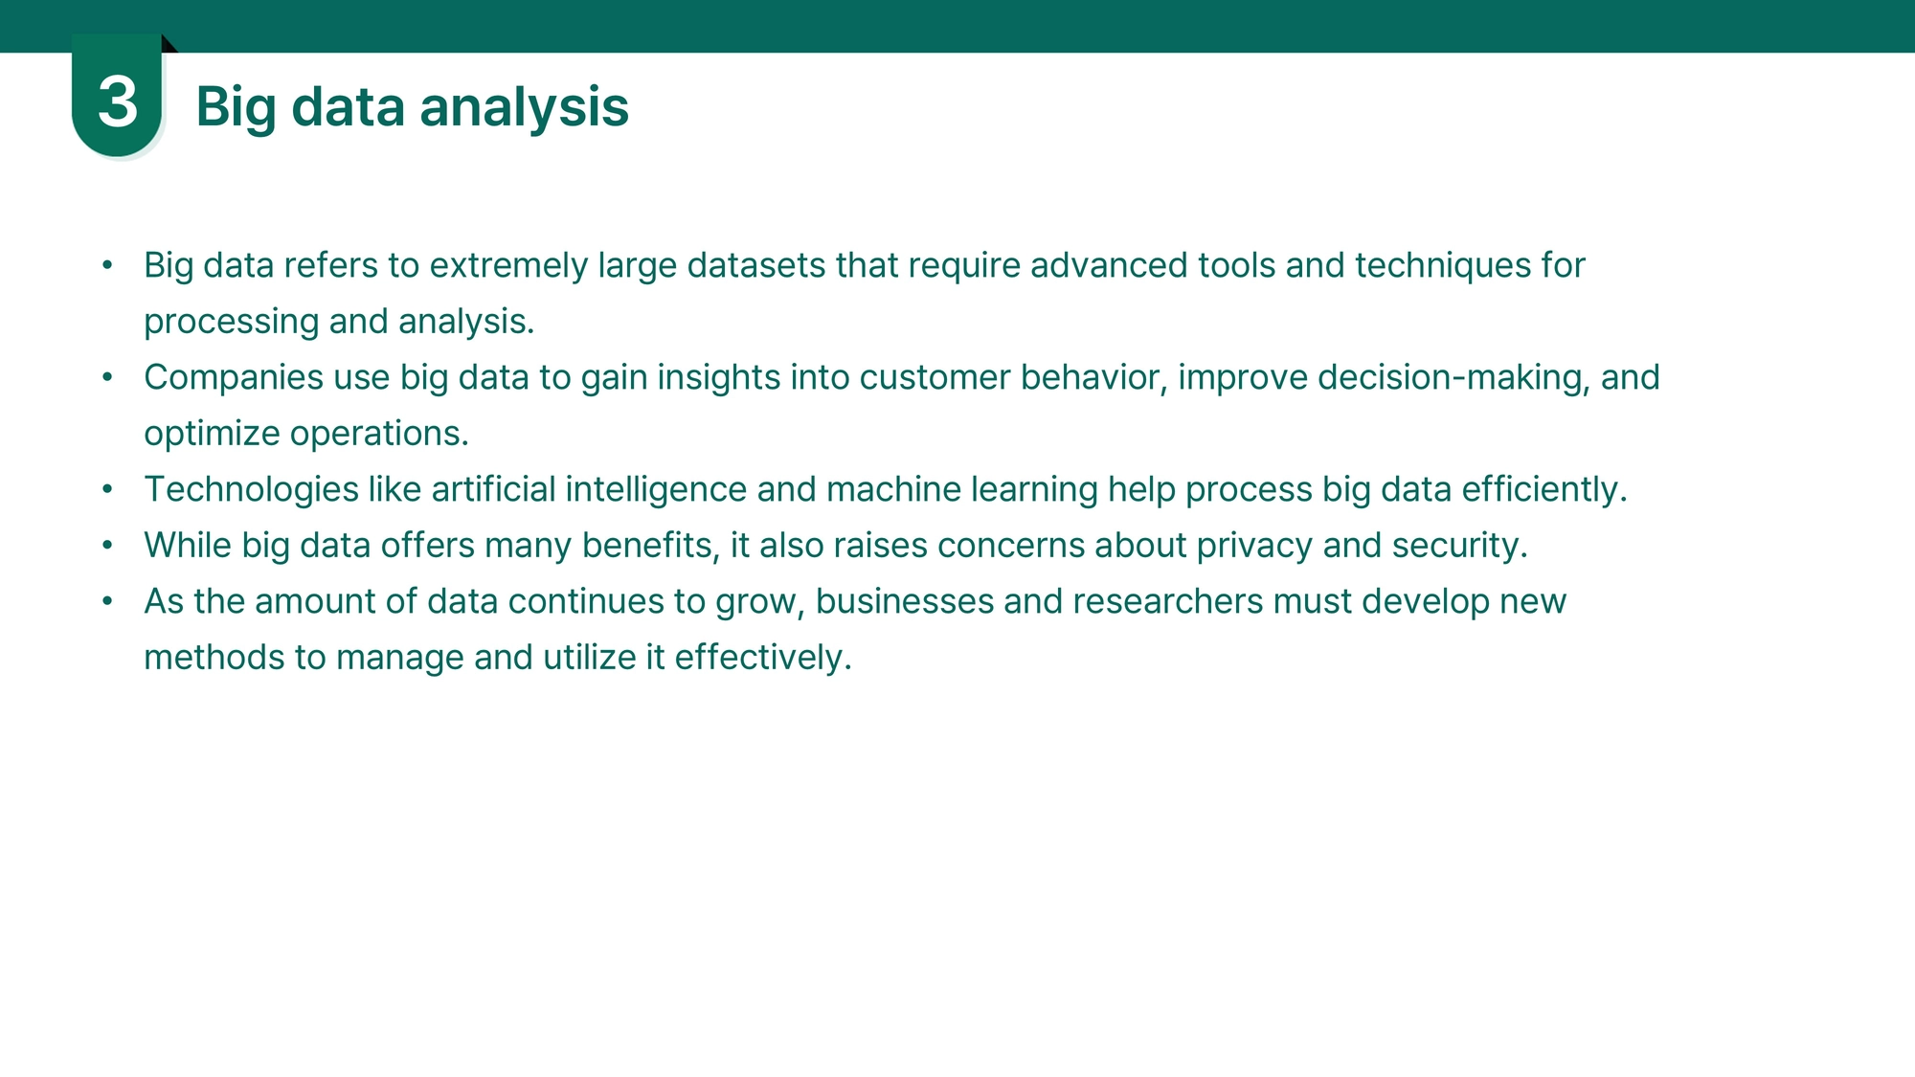Click the dark green header bar
Viewport: 1915px width, 1077px height.
point(957,26)
